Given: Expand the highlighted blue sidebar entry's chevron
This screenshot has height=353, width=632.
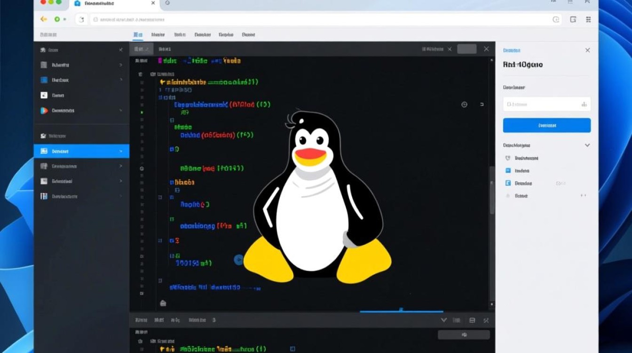Looking at the screenshot, I should coord(121,151).
